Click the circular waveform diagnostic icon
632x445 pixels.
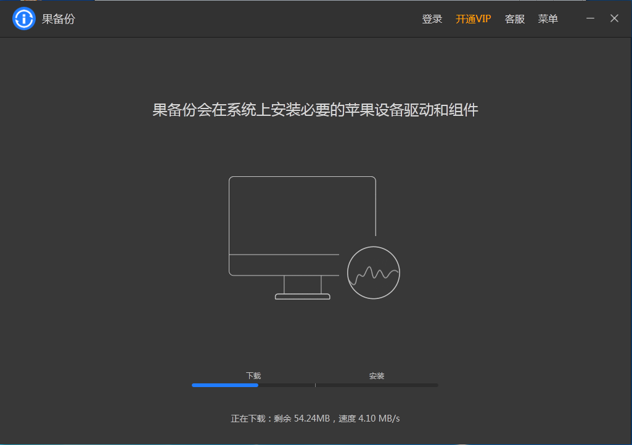373,272
